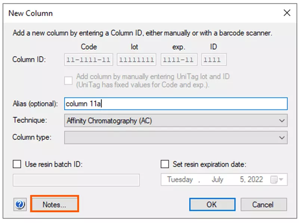Click the Alias text field
Image resolution: width=299 pixels, height=223 pixels.
pos(176,104)
